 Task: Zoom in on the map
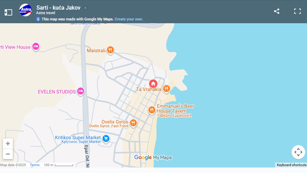(8, 144)
